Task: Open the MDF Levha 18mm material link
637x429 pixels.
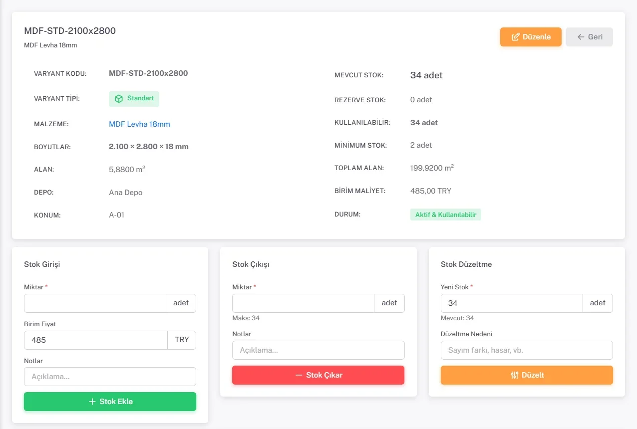Action: point(139,124)
